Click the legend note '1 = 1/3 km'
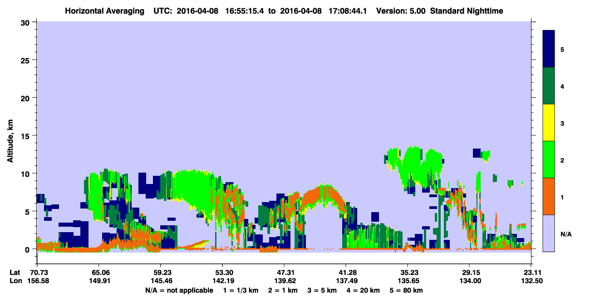The width and height of the screenshot is (590, 303). [x=241, y=290]
